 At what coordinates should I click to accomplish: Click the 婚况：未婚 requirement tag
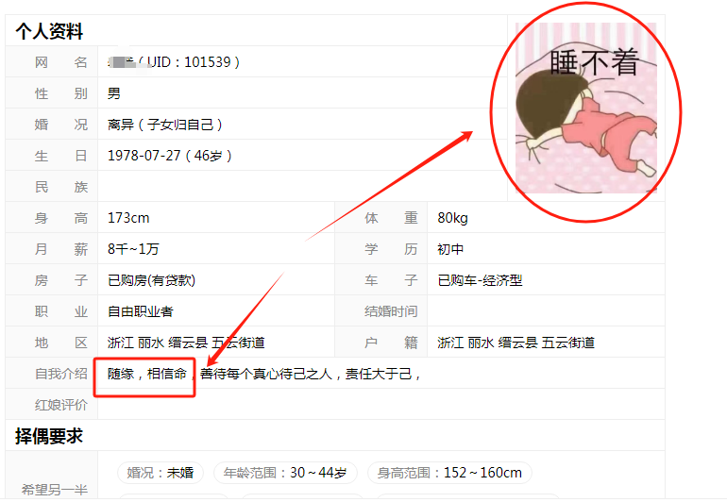tap(161, 473)
